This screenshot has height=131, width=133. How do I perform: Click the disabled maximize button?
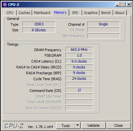[123, 5]
